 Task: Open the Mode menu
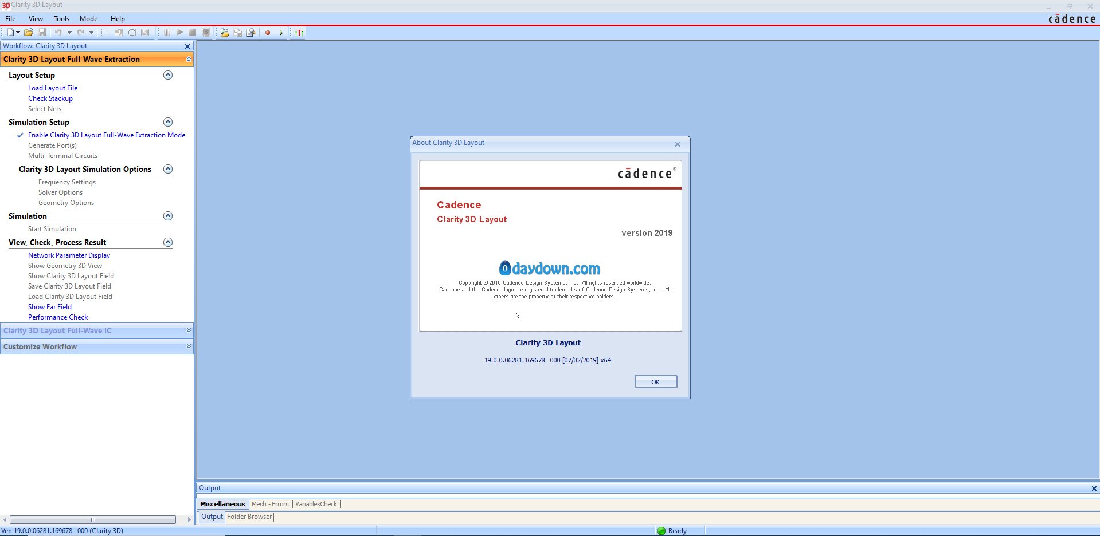pyautogui.click(x=88, y=19)
